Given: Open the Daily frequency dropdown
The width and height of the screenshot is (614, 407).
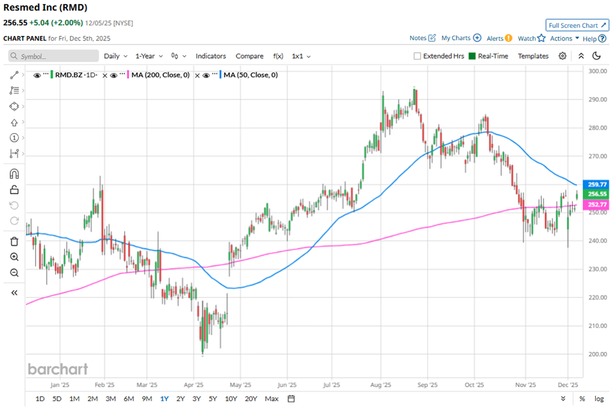Looking at the screenshot, I should click(x=116, y=56).
